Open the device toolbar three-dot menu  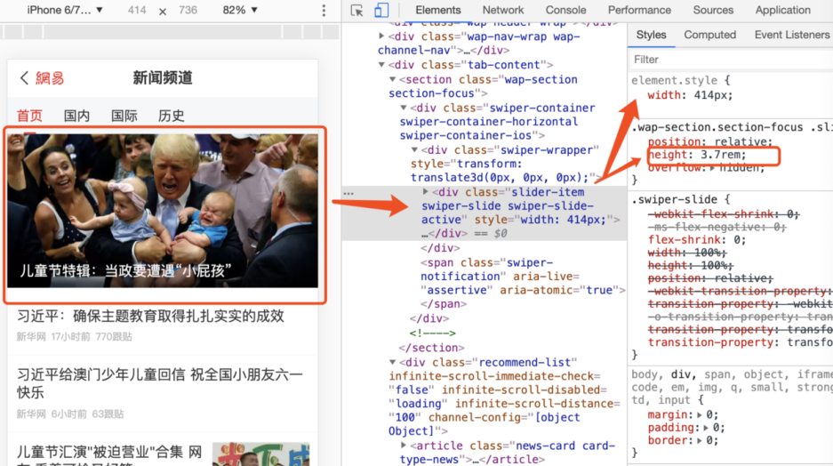[324, 10]
